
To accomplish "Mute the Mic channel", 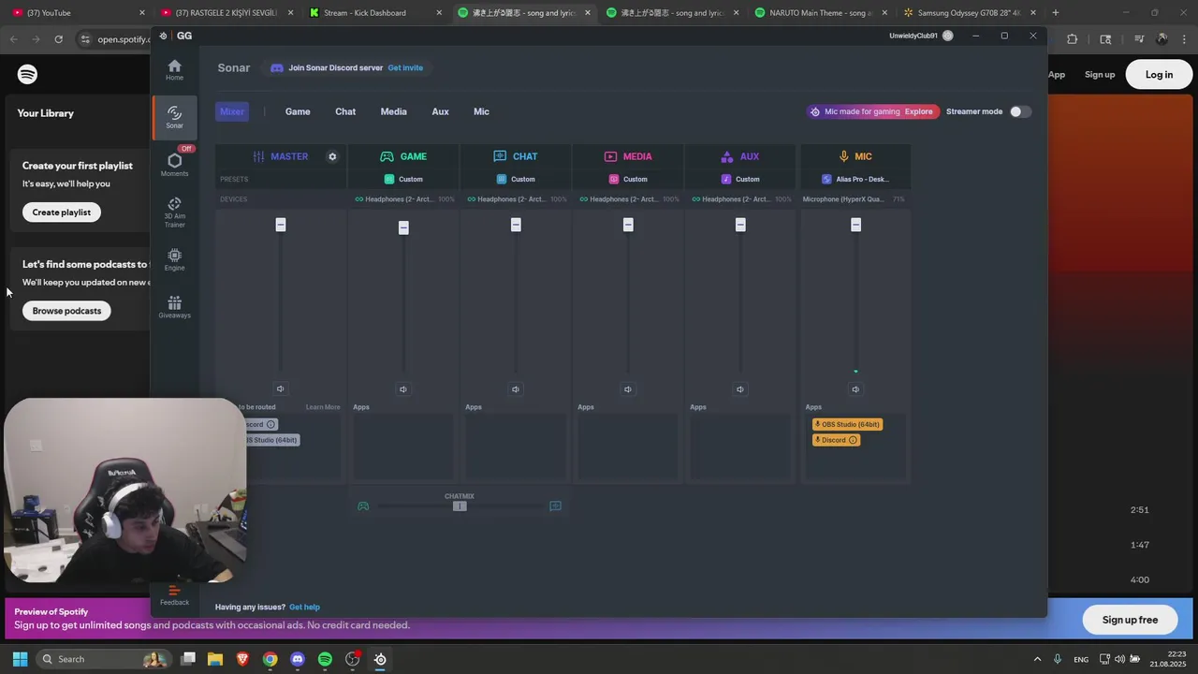I will 855,389.
